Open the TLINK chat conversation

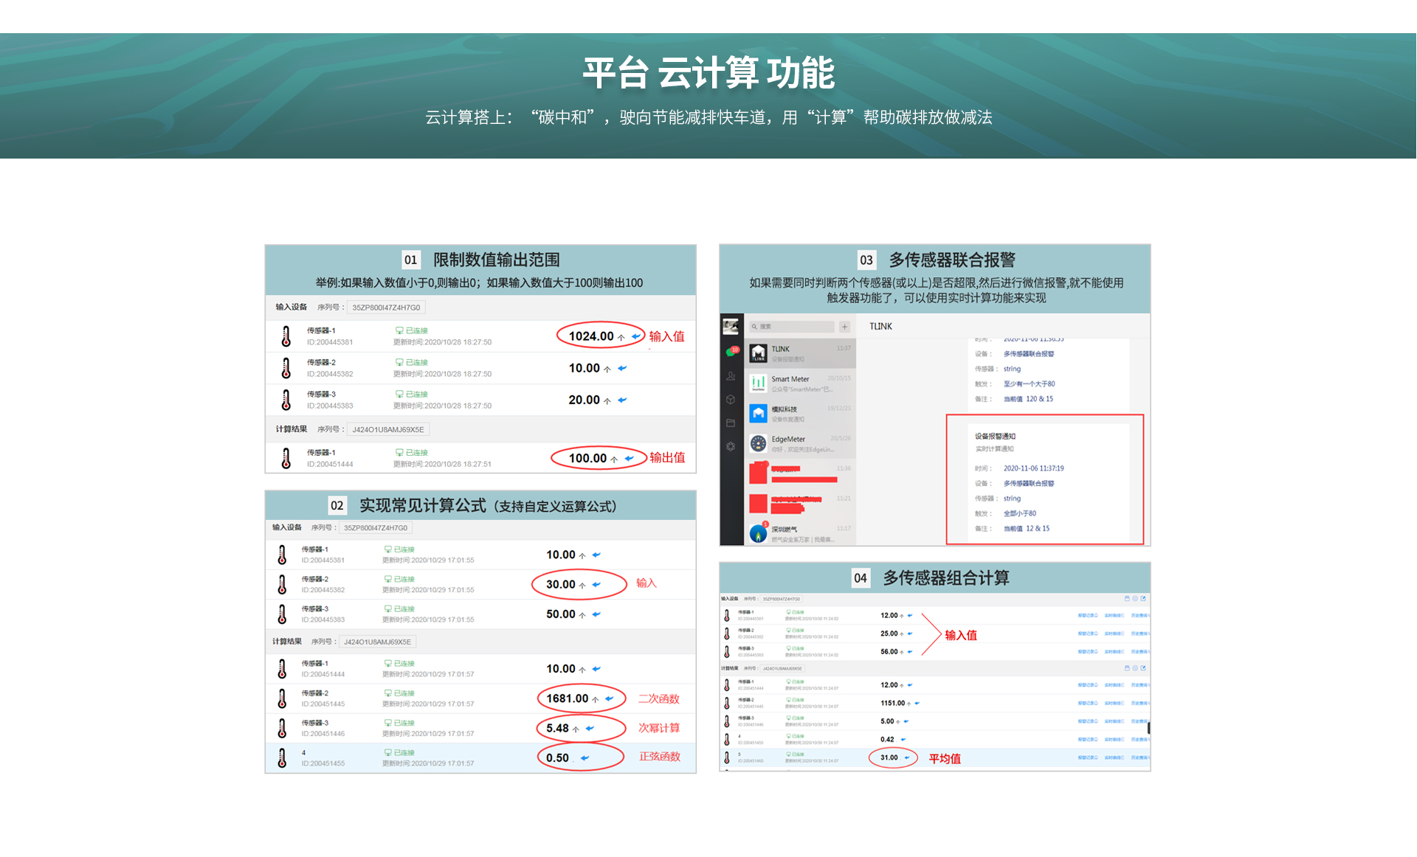point(801,353)
